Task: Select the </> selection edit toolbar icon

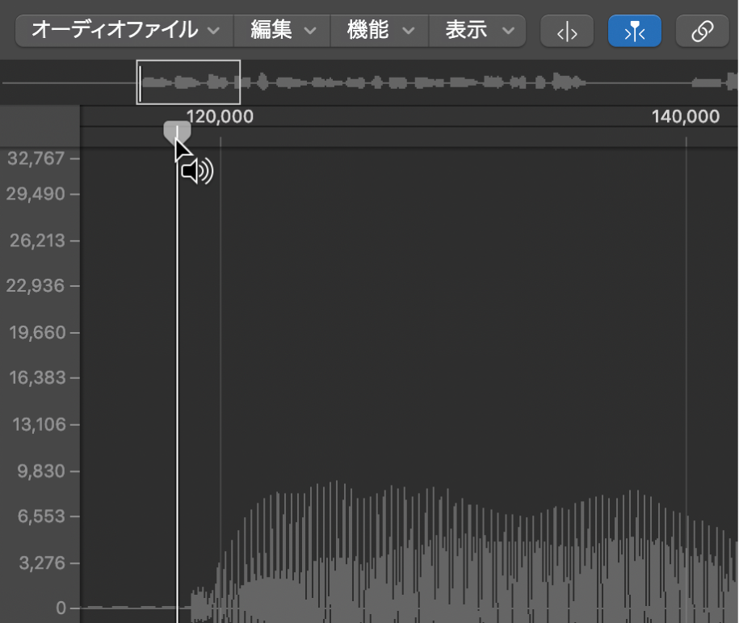Action: click(566, 31)
